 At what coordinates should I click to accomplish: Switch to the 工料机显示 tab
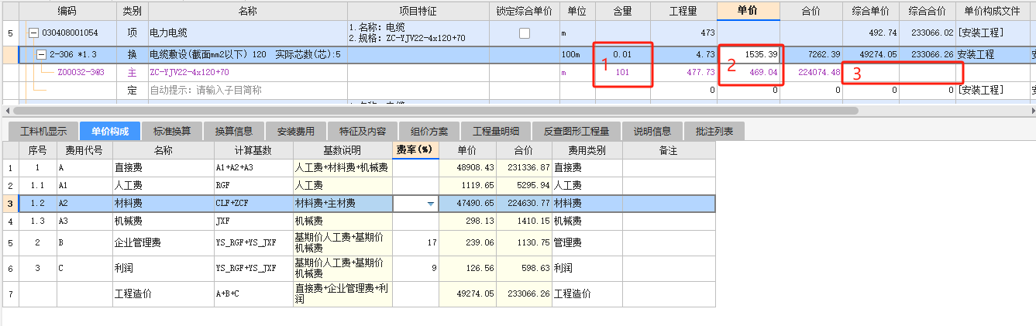(43, 131)
